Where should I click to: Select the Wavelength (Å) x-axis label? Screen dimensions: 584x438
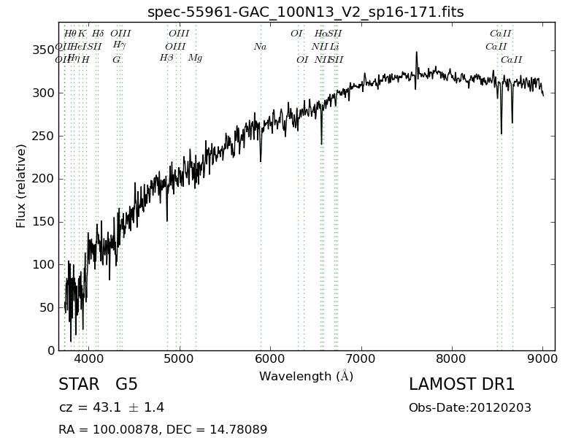click(x=306, y=376)
